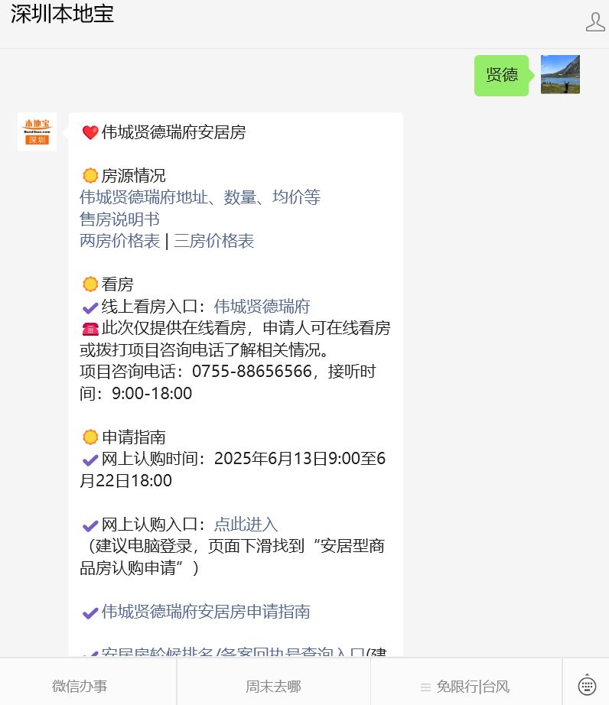Click the text 网上认购时间：2025年6月13日
The image size is (609, 705).
[x=214, y=459]
